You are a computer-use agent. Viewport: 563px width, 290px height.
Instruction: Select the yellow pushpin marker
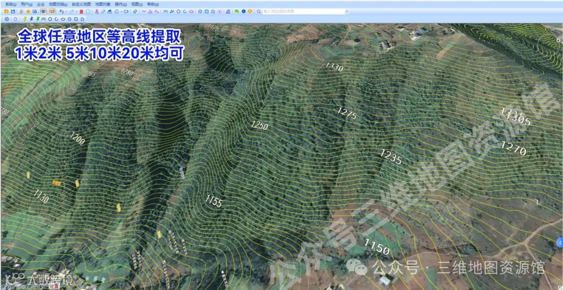point(25,19)
